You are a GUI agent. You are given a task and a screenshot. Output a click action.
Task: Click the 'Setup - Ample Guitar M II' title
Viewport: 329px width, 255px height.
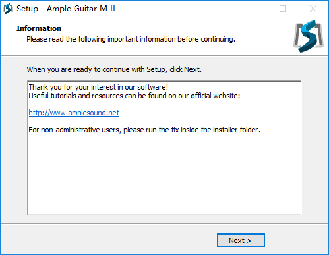click(x=66, y=9)
